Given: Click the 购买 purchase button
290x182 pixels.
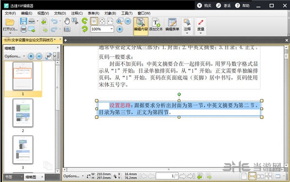Looking at the screenshot, I should tap(204, 5).
